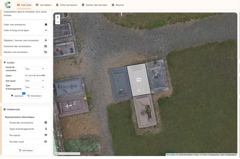Open the Statut filter dropdown
240x159 pixels.
tap(35, 75)
